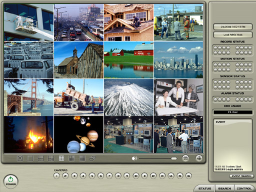256x192 pixels.
Task: Select camera 1 button
Action: pyautogui.click(x=56, y=175)
